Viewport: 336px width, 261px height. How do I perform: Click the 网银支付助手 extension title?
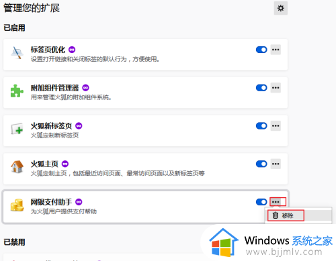51,202
